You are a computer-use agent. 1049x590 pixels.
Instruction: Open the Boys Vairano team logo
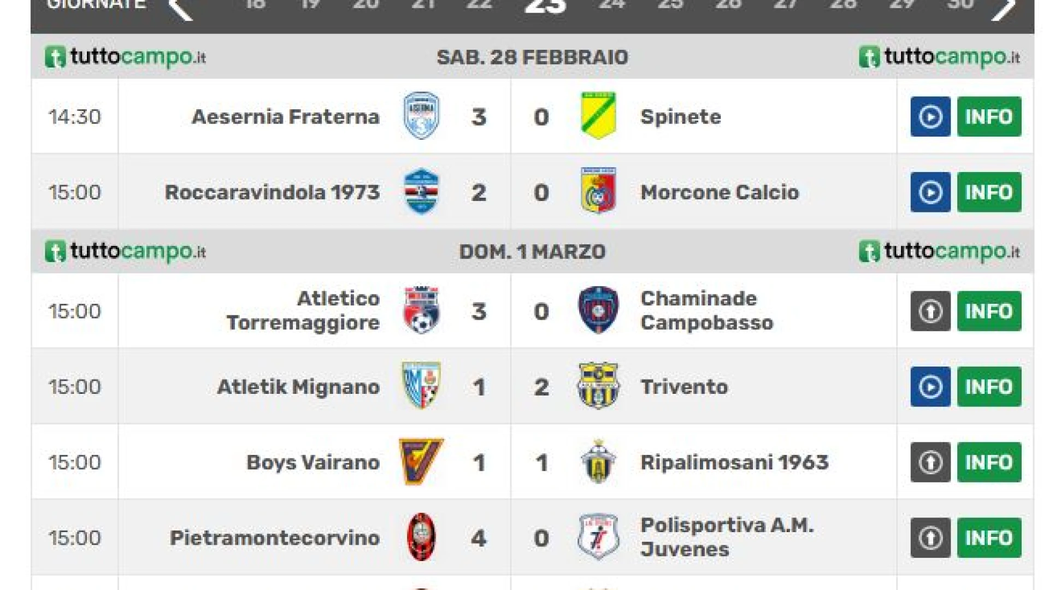pos(421,462)
